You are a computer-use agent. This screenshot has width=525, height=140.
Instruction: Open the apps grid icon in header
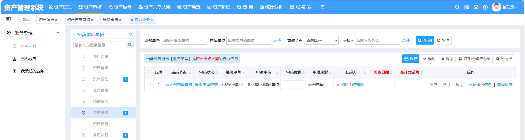[x=467, y=7]
